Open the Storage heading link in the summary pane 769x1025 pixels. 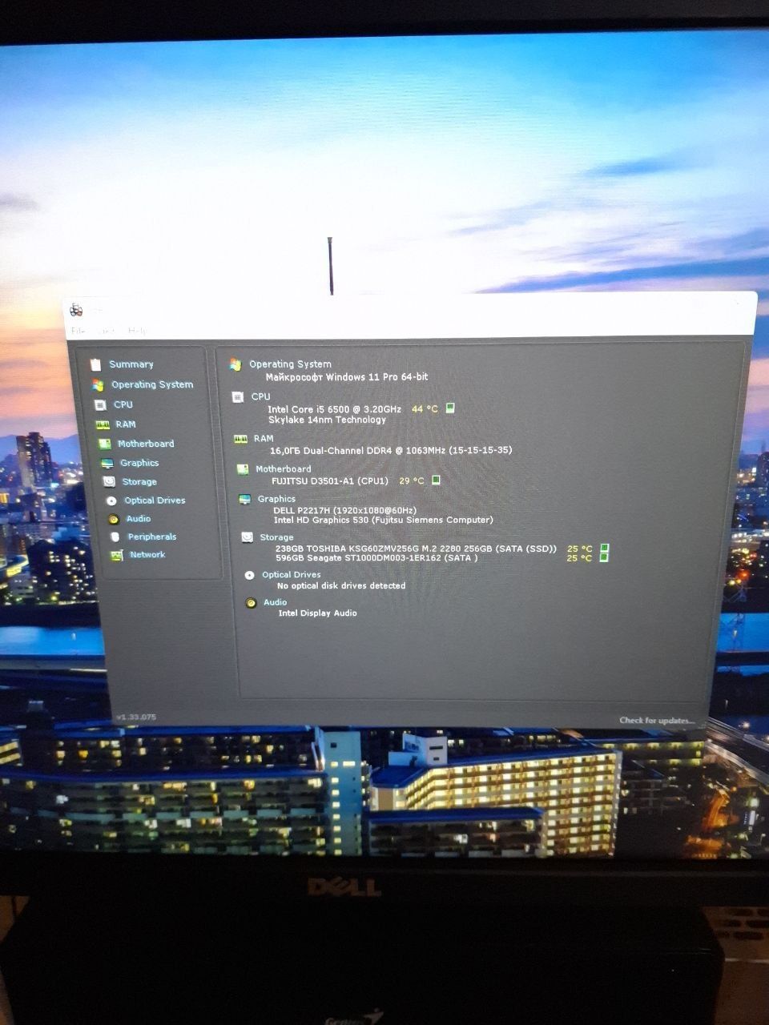point(276,537)
